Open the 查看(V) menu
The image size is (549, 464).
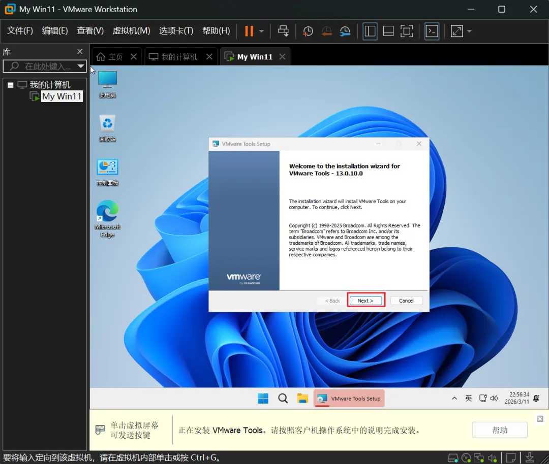90,31
